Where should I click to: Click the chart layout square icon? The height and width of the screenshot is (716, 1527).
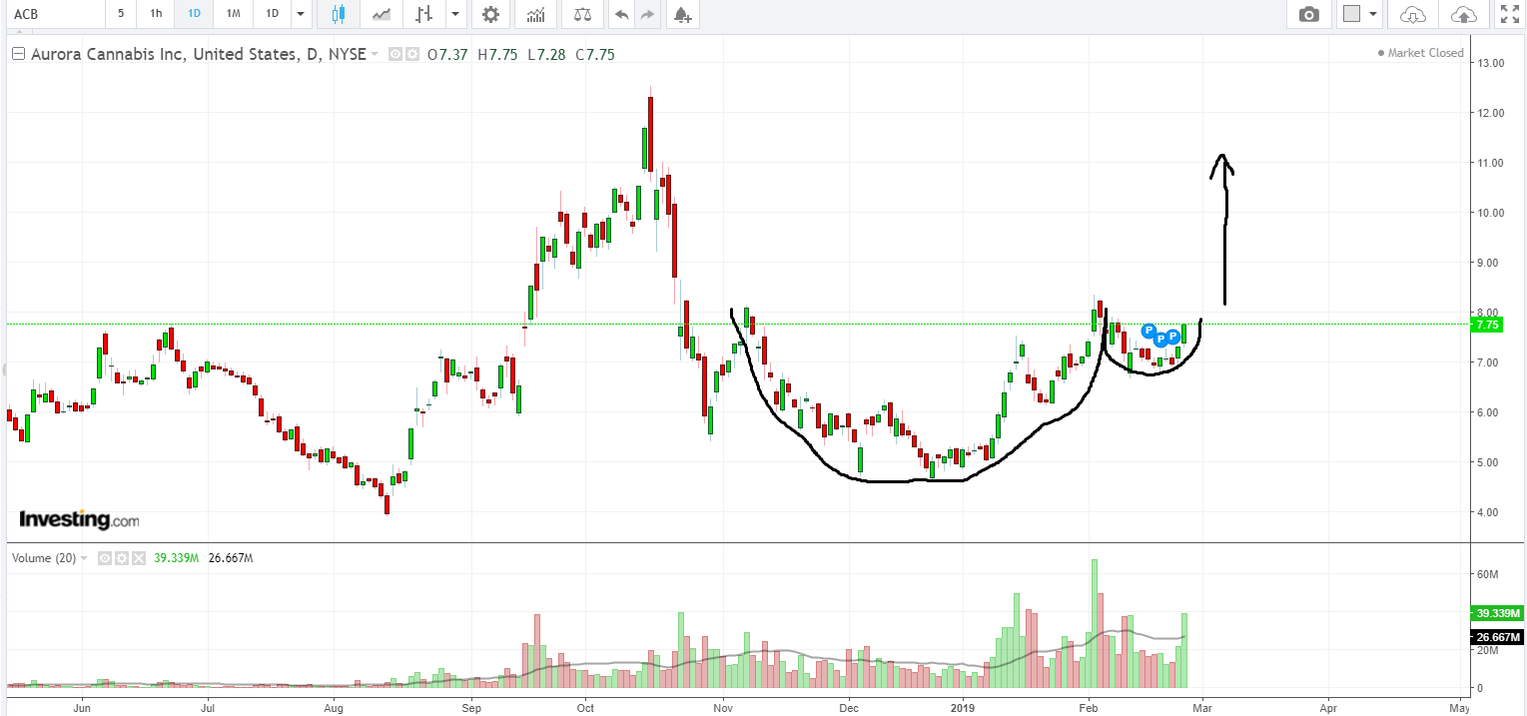tap(1352, 14)
